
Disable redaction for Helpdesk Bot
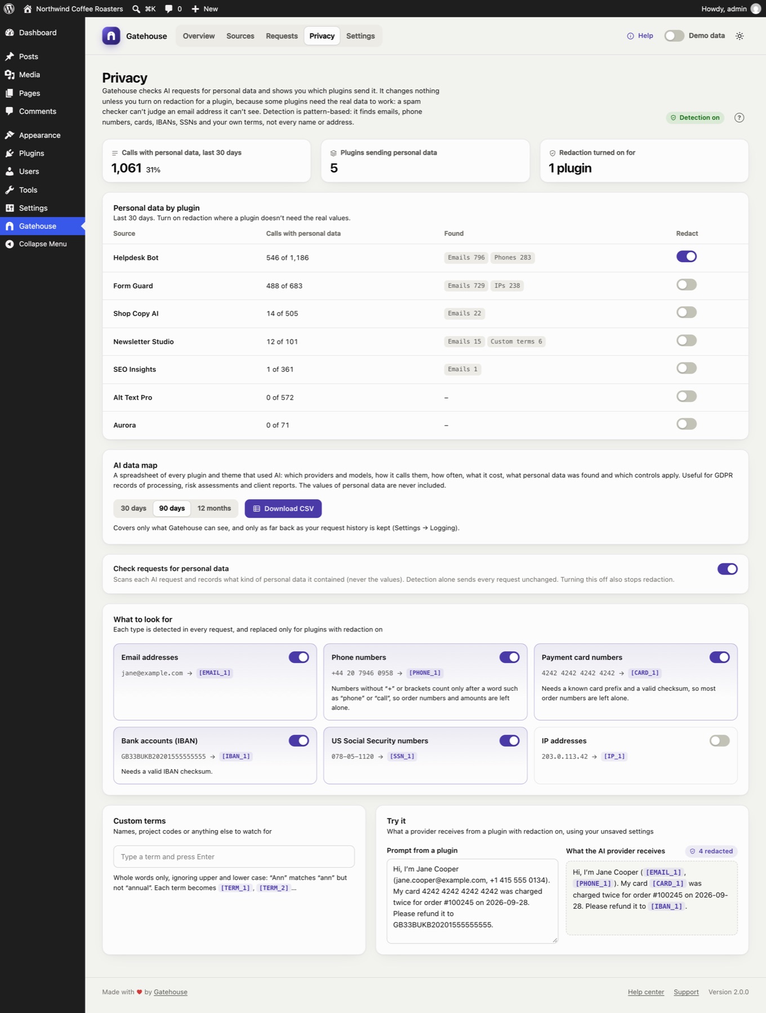(687, 257)
